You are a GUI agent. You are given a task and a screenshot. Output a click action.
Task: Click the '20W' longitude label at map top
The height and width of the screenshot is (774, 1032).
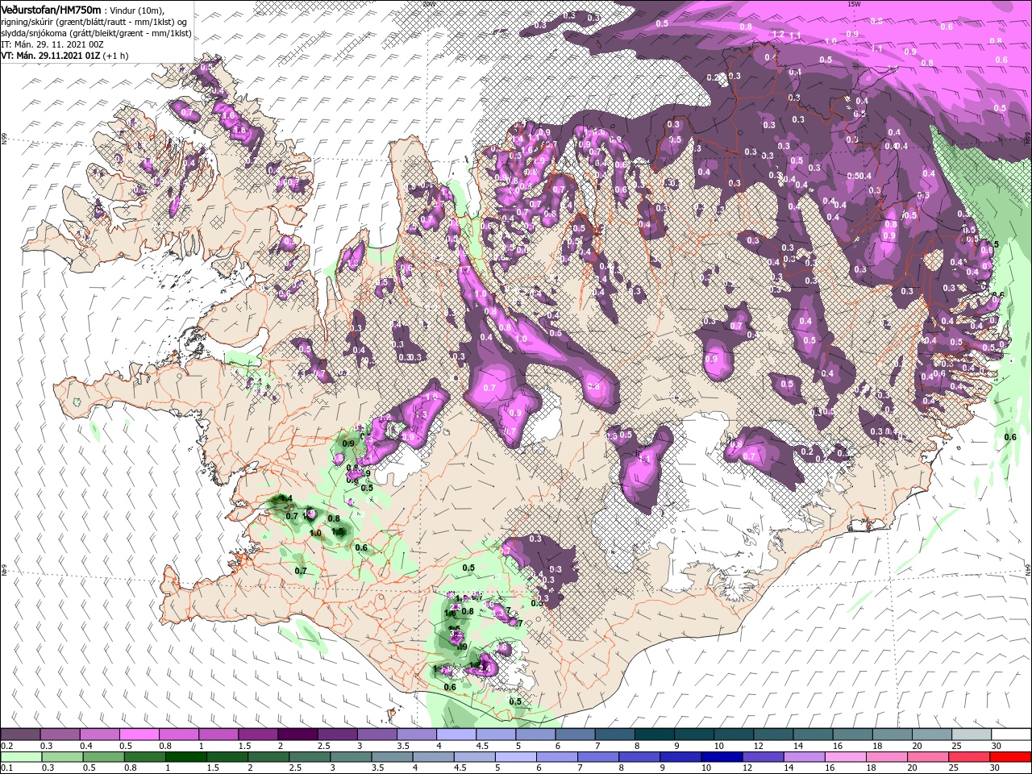tap(427, 3)
